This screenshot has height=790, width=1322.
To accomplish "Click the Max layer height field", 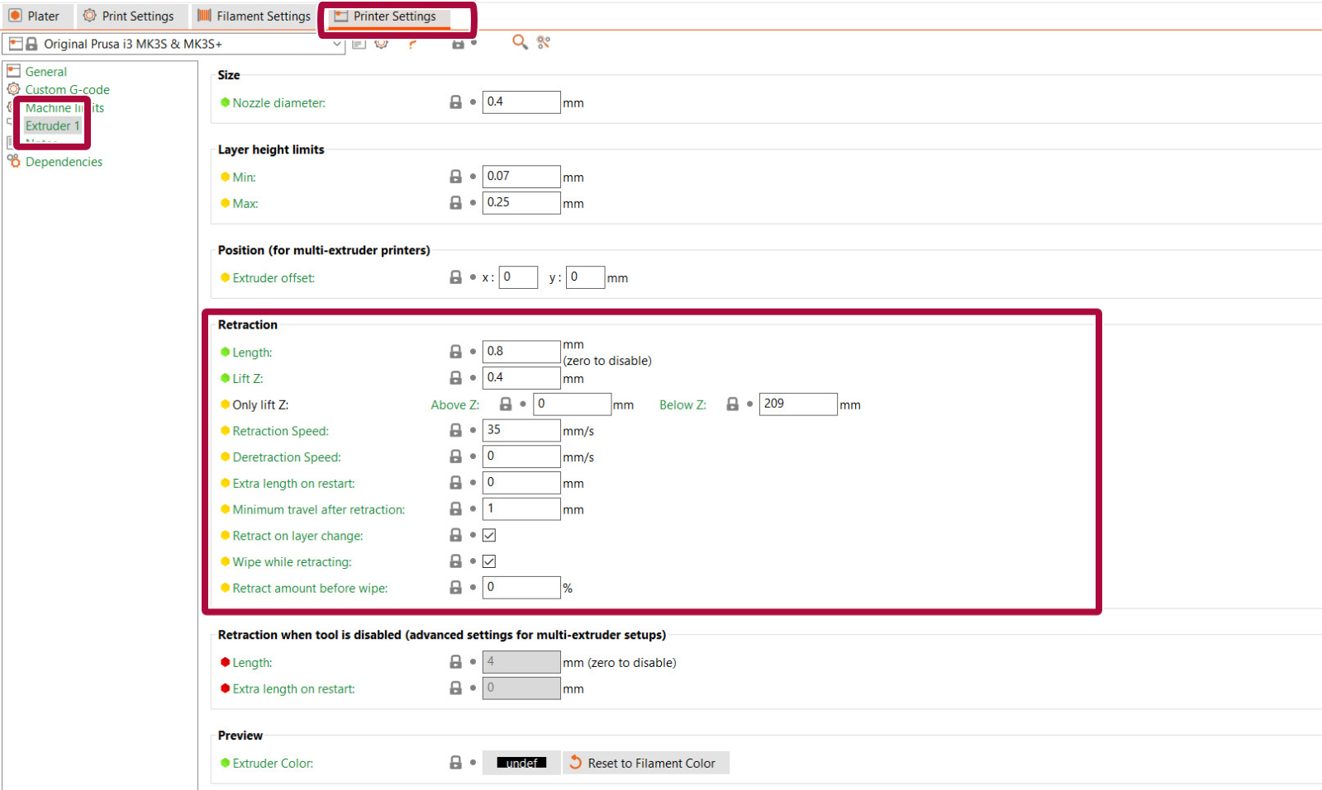I will tap(521, 203).
